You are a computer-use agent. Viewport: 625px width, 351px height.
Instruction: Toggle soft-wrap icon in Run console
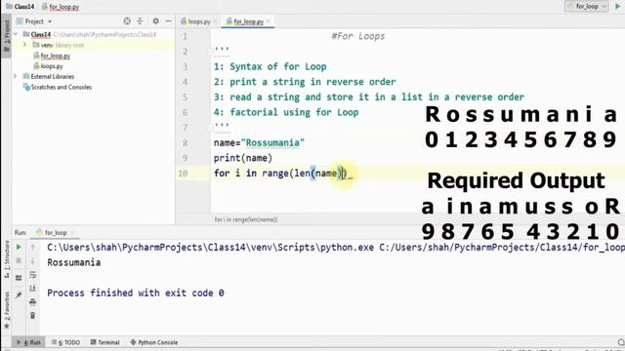click(x=32, y=275)
